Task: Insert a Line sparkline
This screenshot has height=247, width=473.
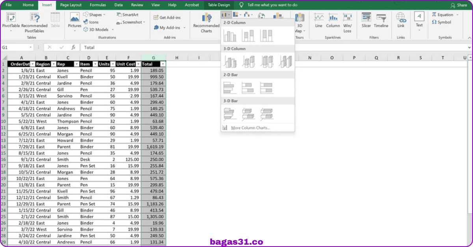Action: (x=318, y=21)
